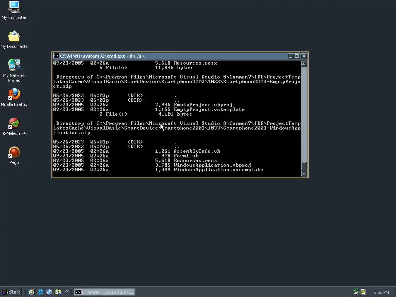The image size is (396, 297).
Task: Click Form1.vb in console listing
Action: (x=186, y=156)
